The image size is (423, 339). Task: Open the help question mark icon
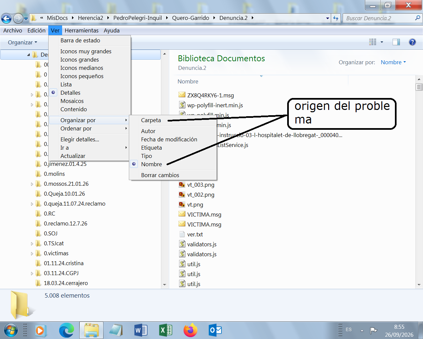coord(412,42)
